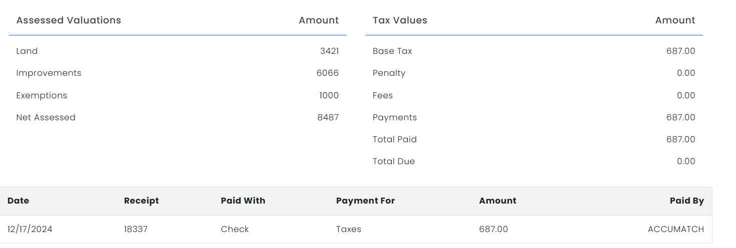
Task: Click the Check payment method cell
Action: pos(235,229)
